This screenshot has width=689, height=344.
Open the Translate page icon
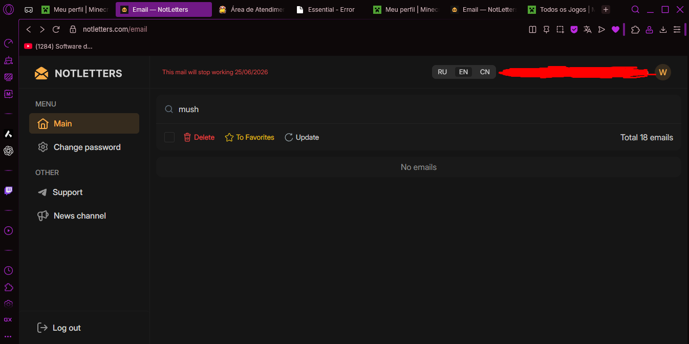pos(588,30)
